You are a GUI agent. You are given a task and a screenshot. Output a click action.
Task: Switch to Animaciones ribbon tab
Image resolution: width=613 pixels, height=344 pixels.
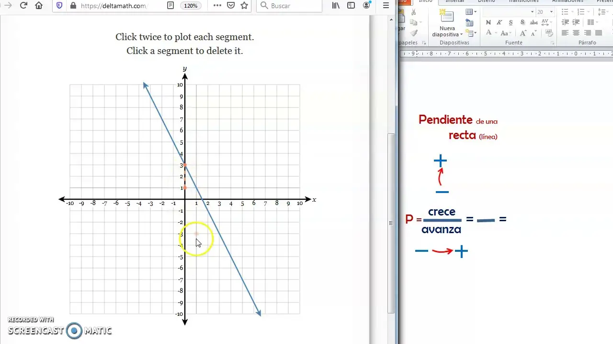point(568,1)
